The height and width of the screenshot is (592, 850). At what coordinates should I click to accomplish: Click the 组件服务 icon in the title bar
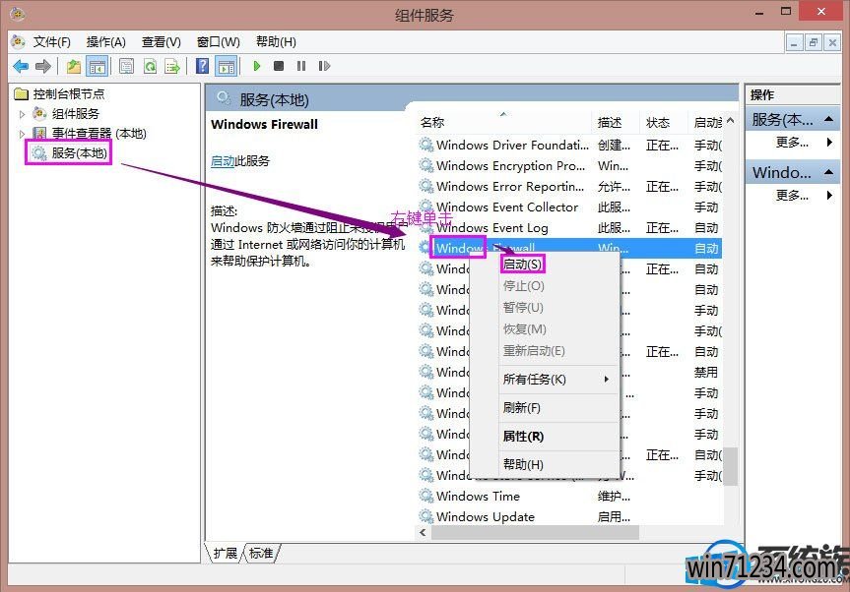[x=18, y=14]
